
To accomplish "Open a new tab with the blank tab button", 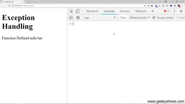I will tap(27, 2).
